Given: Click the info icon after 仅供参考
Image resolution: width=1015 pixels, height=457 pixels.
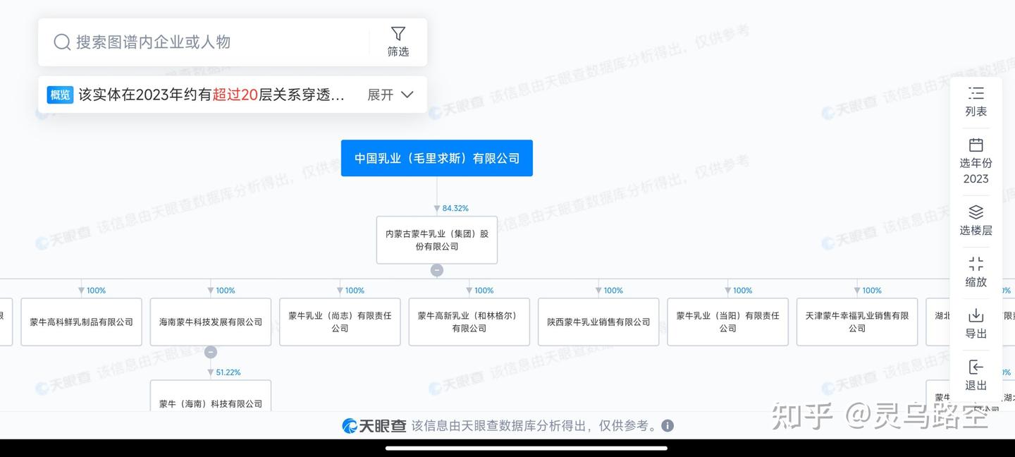Looking at the screenshot, I should tap(668, 425).
